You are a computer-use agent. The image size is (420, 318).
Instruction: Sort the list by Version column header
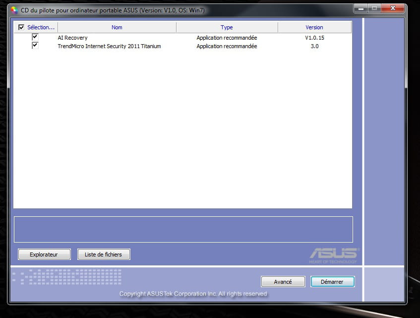(x=314, y=27)
